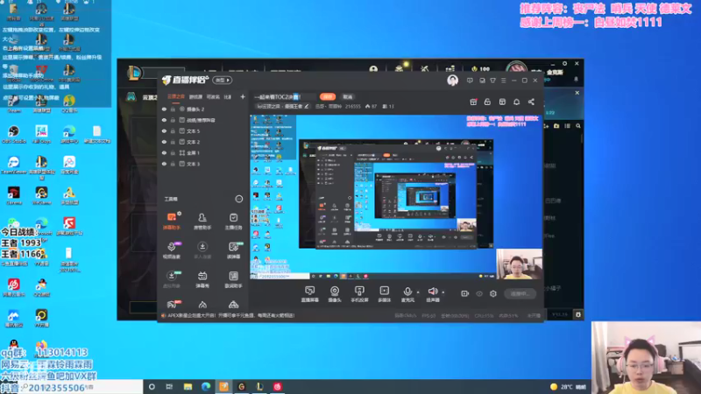
Task: Select the 全屏 1 layer row
Action: click(x=202, y=152)
